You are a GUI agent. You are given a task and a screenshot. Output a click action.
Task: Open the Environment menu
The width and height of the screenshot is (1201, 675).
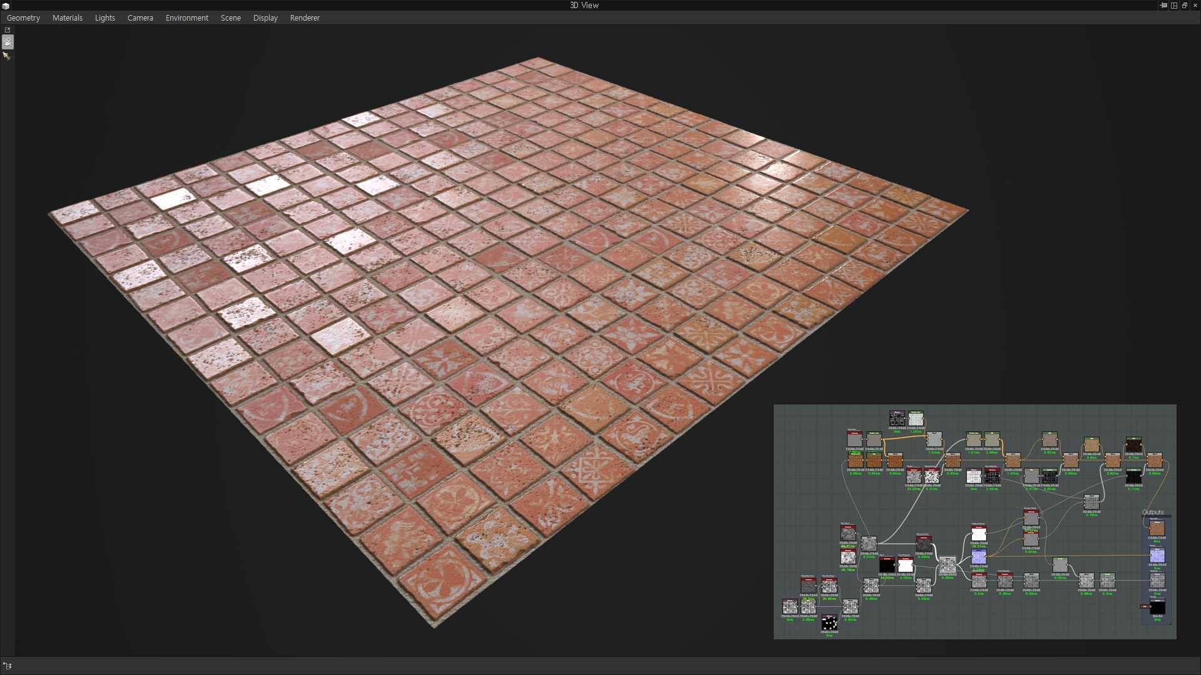(186, 18)
